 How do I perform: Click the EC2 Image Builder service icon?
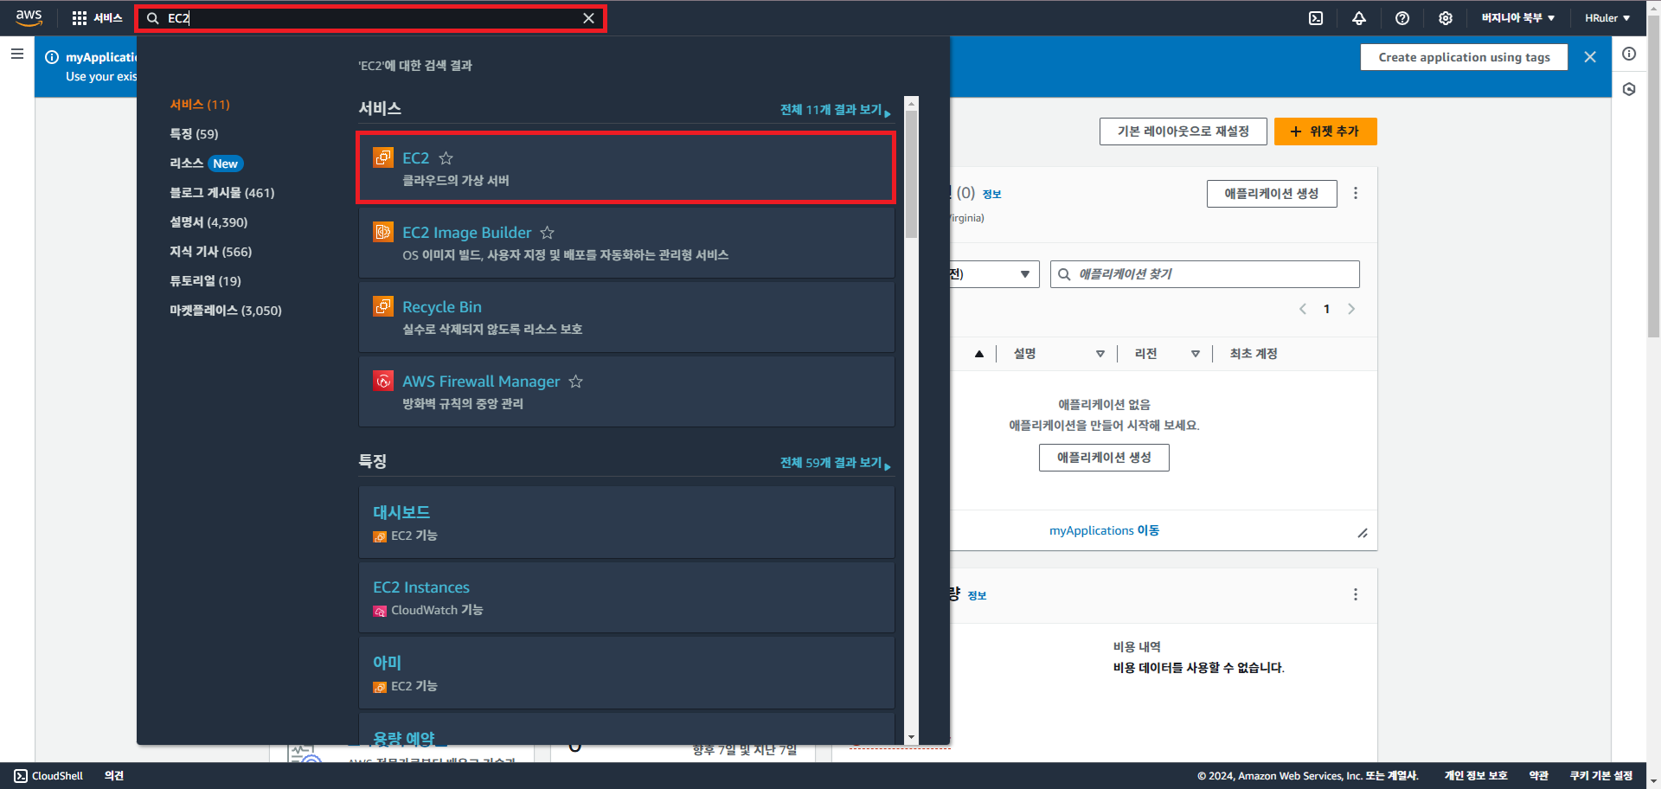point(383,232)
